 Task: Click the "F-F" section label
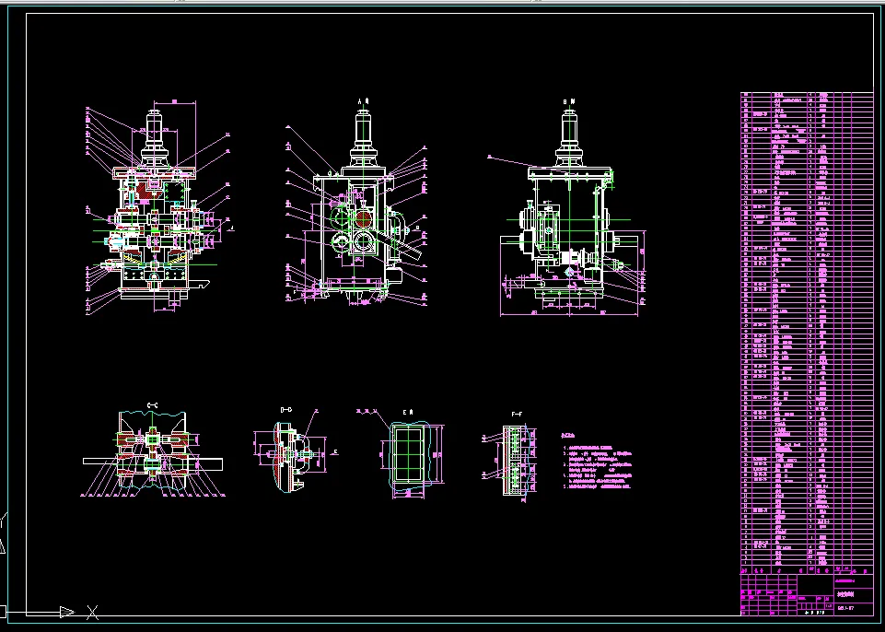[x=517, y=415]
